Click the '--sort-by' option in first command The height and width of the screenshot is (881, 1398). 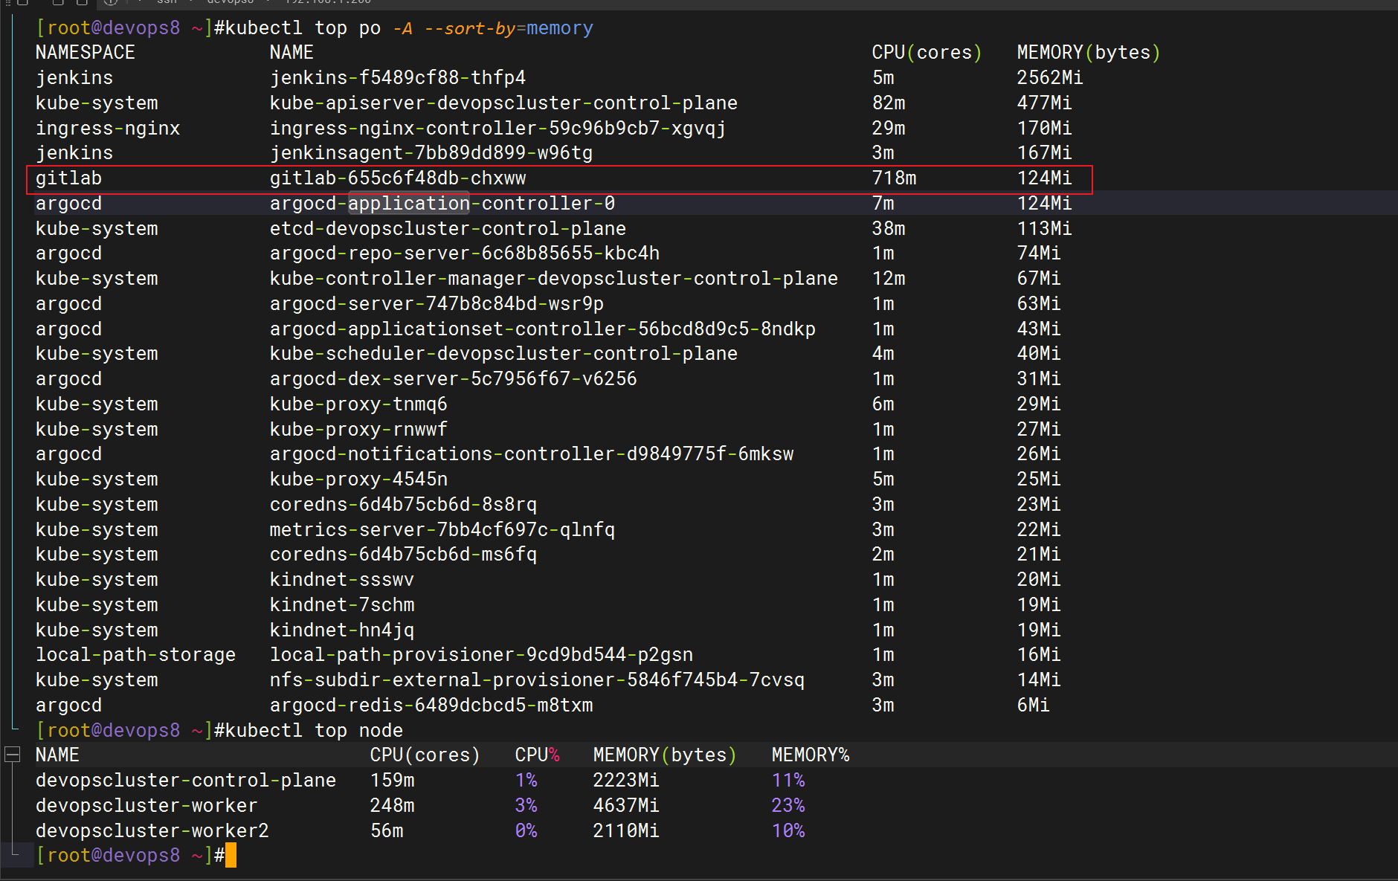(x=470, y=28)
